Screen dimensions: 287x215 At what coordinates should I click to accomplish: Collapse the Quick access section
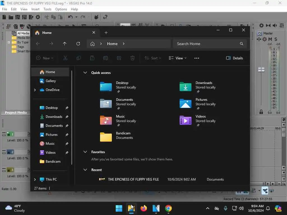tap(85, 73)
